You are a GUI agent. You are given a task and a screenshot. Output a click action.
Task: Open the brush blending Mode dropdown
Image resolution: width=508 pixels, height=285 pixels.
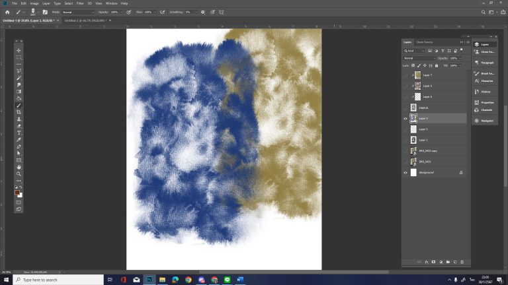click(x=77, y=12)
